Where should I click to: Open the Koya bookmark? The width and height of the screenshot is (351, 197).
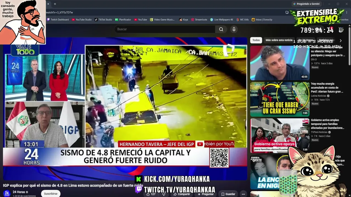pyautogui.click(x=183, y=20)
